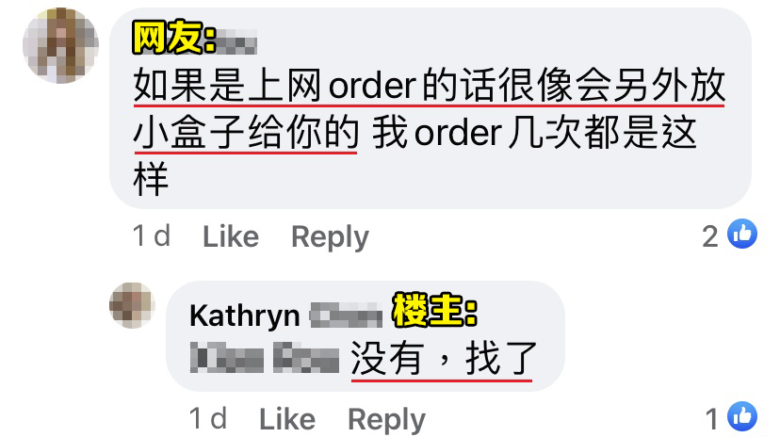View reactions count 1 on Kathryn's reply
The width and height of the screenshot is (780, 437).
[712, 419]
